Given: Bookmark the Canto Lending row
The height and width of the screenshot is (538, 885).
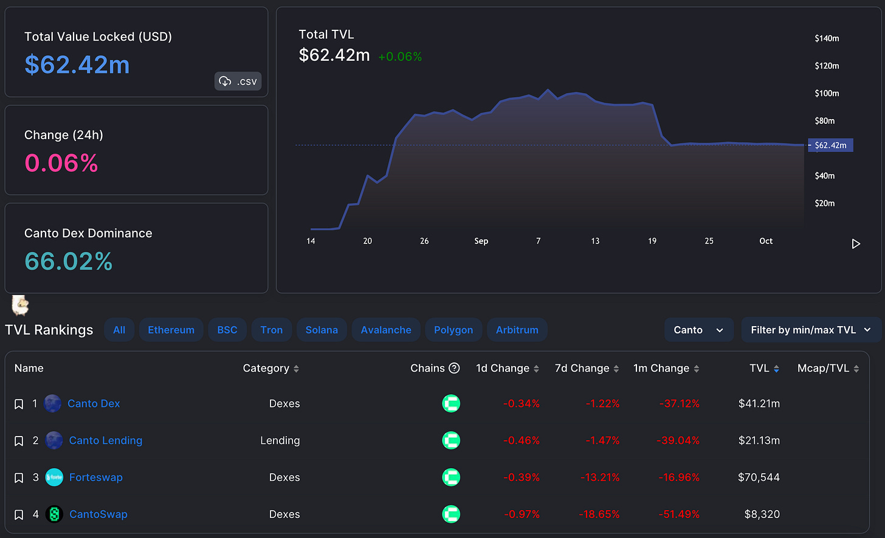Looking at the screenshot, I should tap(19, 441).
